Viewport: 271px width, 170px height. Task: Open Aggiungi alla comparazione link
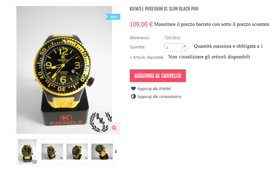(159, 96)
